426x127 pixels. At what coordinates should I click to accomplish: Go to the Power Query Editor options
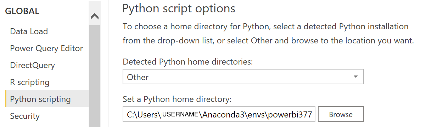[x=46, y=48]
